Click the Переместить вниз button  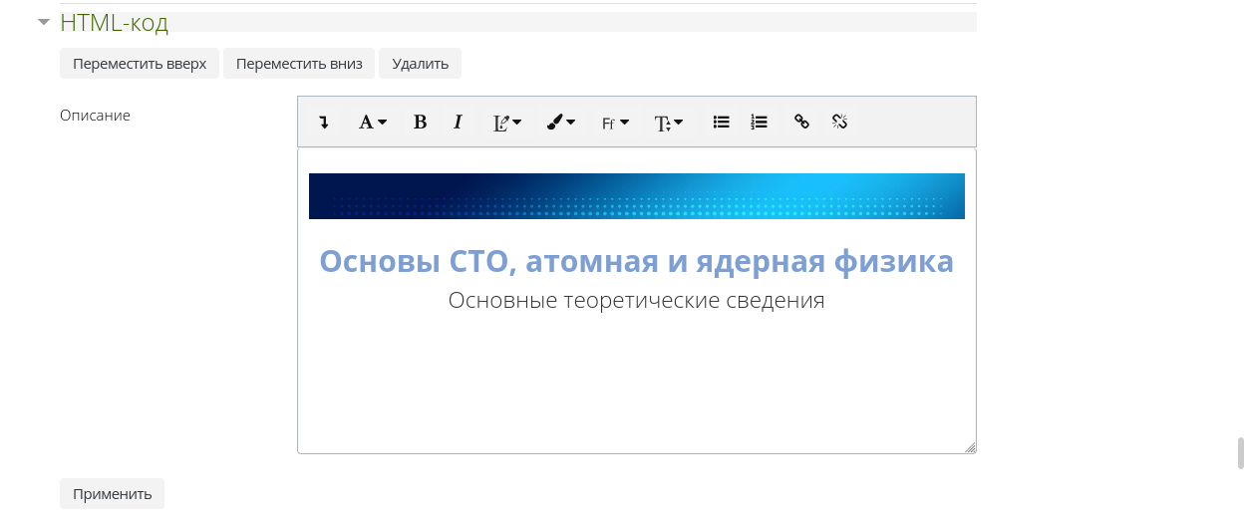click(x=299, y=64)
